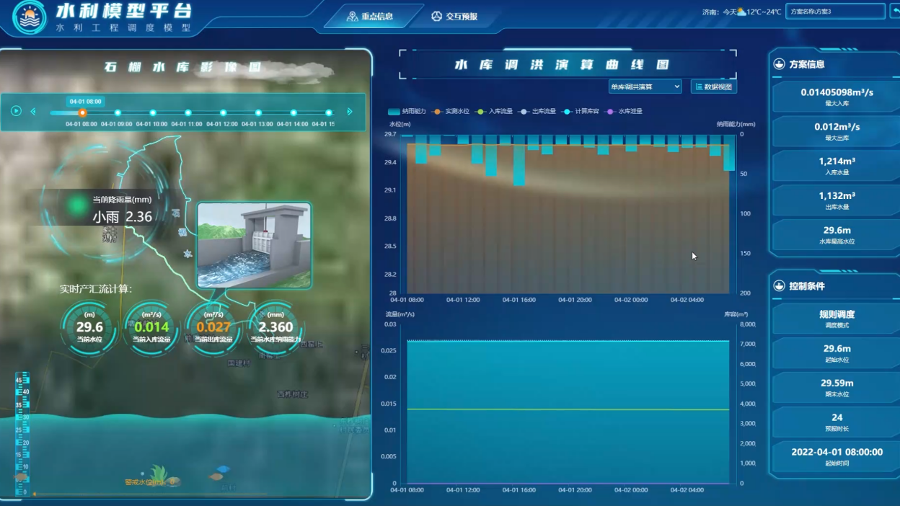900x506 pixels.
Task: Play the reservoir image timeline
Action: [x=16, y=111]
